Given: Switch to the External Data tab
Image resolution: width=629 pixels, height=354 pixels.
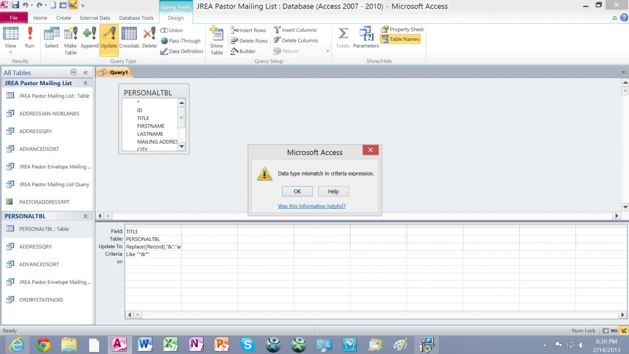Looking at the screenshot, I should click(x=94, y=18).
